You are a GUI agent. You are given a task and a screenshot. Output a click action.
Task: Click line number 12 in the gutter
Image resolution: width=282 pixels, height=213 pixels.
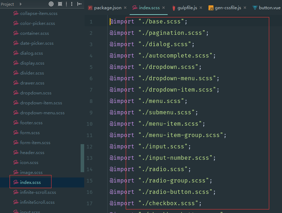click(90, 147)
